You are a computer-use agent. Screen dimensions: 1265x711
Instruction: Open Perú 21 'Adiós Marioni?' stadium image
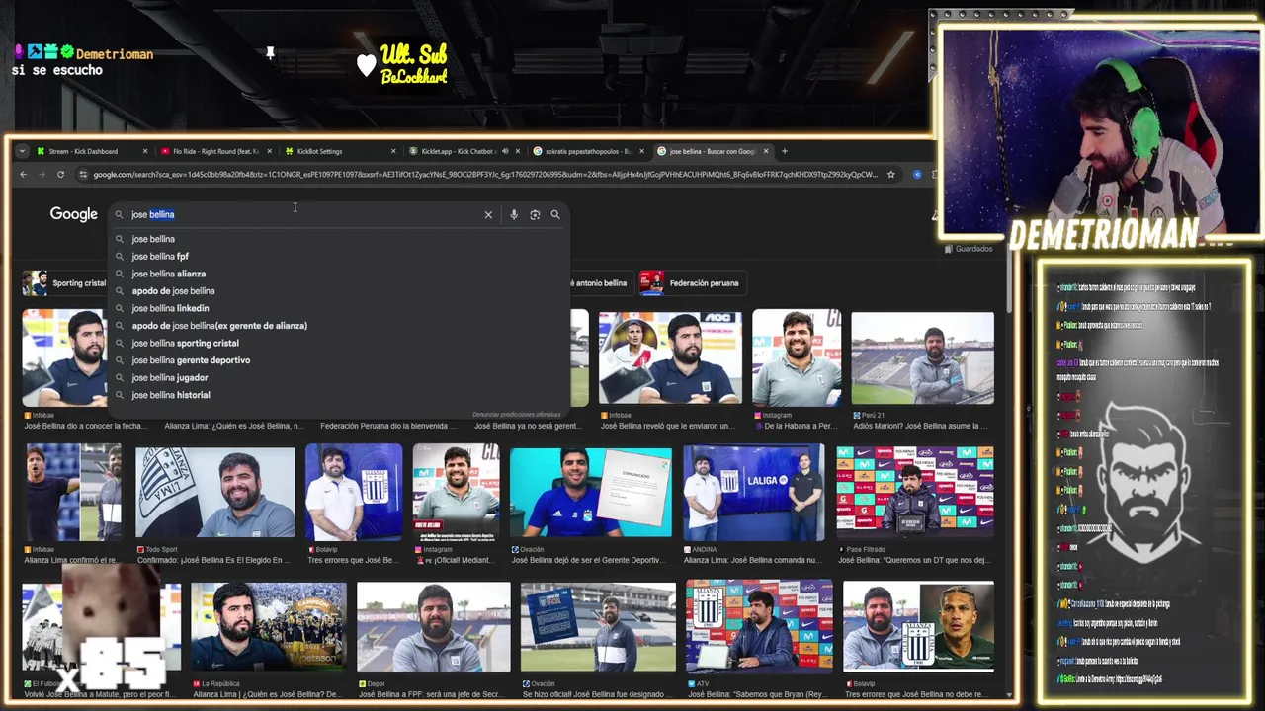(922, 357)
